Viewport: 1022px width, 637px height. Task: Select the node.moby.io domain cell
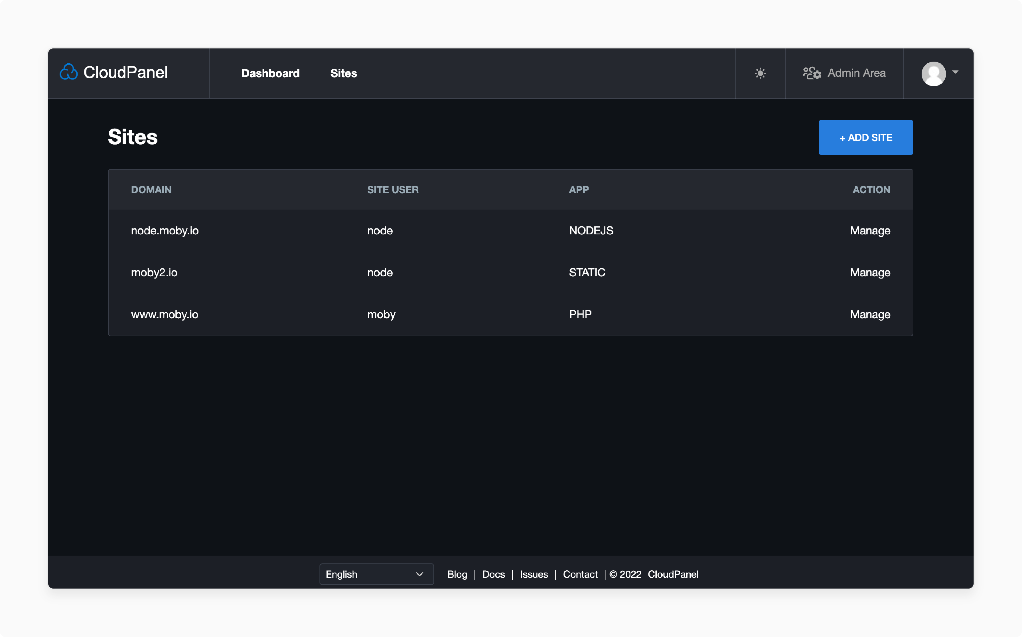165,230
